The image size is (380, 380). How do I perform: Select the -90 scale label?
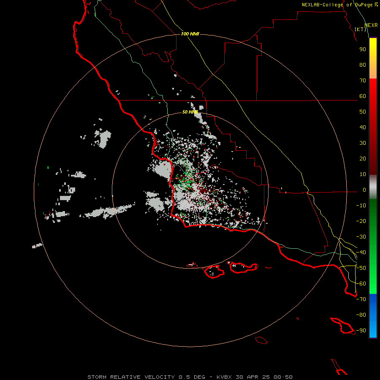[x=361, y=331]
